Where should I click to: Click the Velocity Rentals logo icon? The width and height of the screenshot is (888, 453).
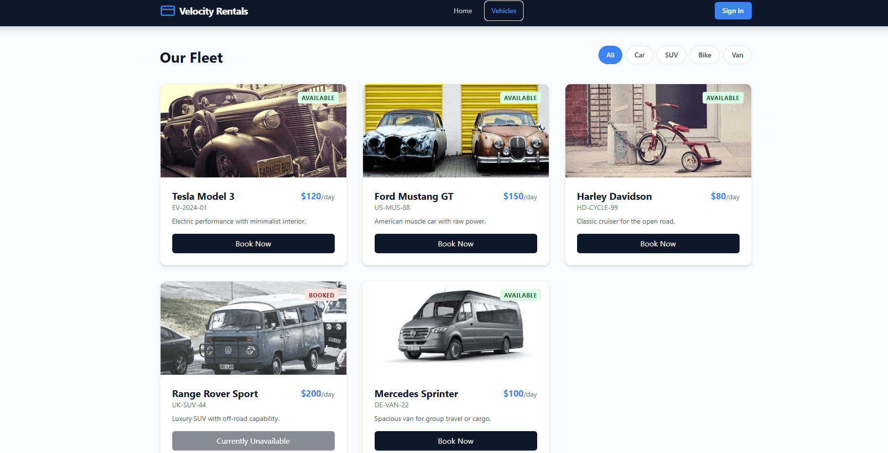pos(167,11)
